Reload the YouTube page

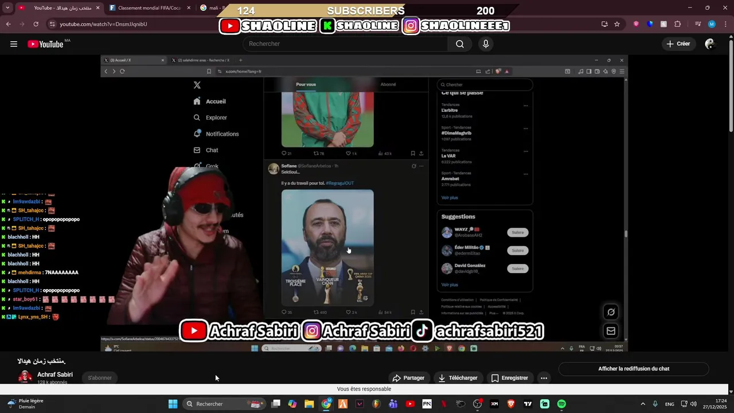(x=36, y=24)
